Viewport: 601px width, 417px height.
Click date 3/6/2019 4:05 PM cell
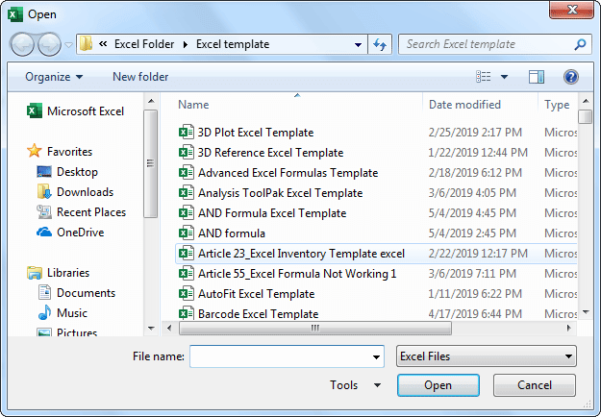click(x=472, y=192)
